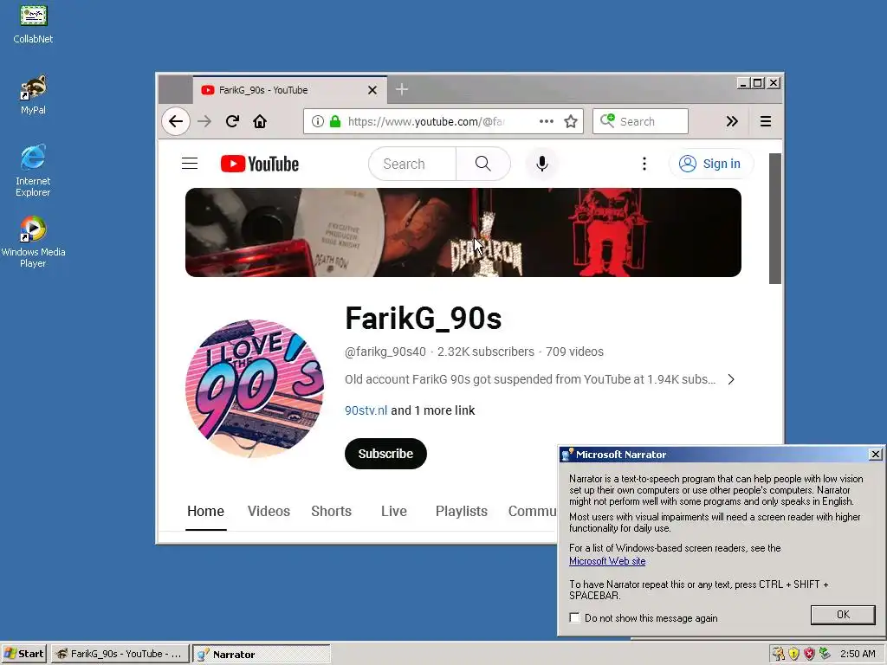The width and height of the screenshot is (887, 665).
Task: Open the YouTube guide hamburger menu
Action: (190, 164)
